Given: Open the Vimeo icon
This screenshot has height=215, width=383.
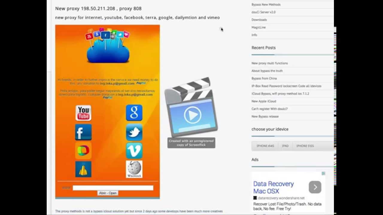Looking at the screenshot, I should [x=134, y=151].
